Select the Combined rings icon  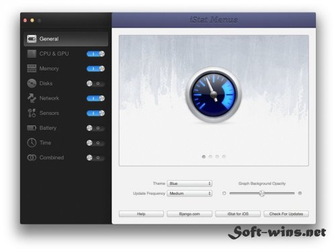pyautogui.click(x=32, y=158)
